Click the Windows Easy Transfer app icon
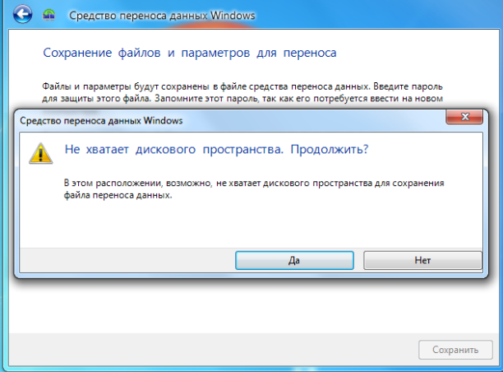 [48, 15]
